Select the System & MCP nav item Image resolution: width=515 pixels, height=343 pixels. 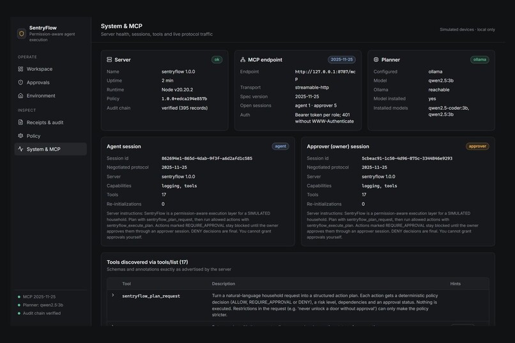pyautogui.click(x=50, y=149)
